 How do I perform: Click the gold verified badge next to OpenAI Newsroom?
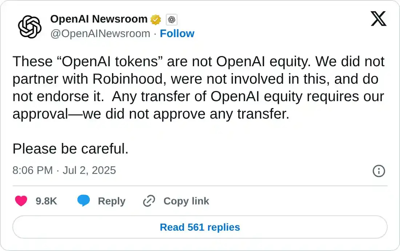(x=156, y=19)
